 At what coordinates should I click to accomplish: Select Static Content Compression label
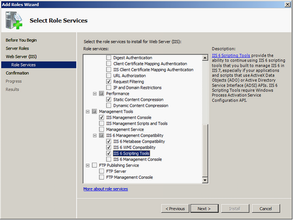tap(138, 100)
